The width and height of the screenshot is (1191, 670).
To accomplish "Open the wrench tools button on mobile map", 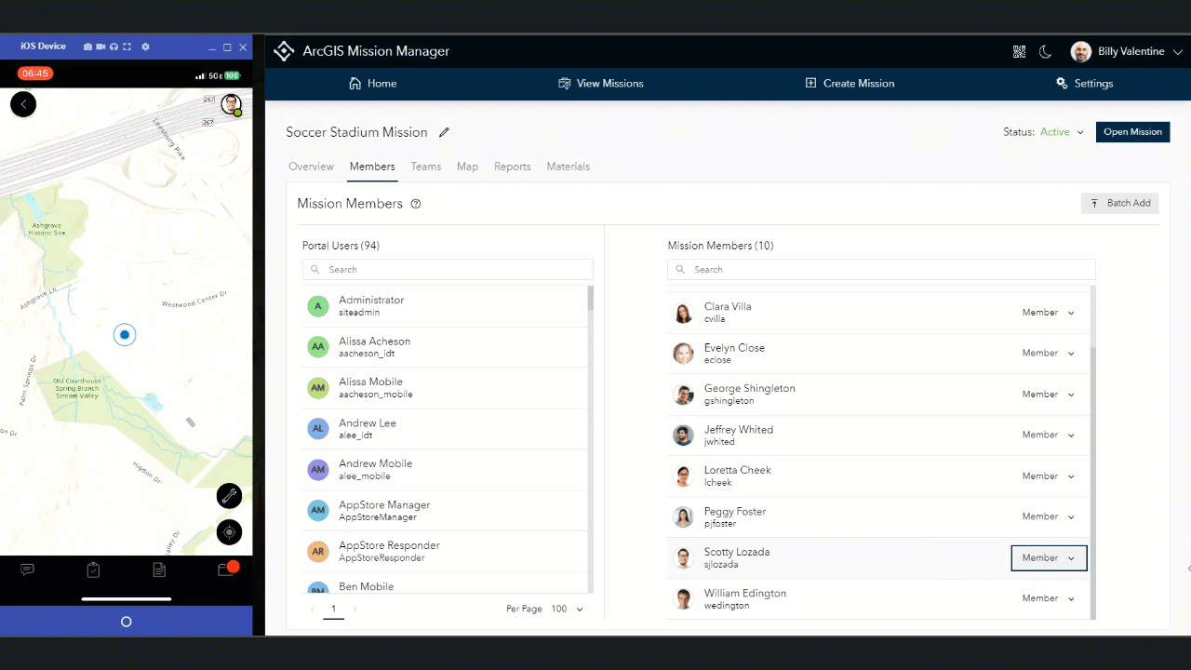I will point(229,495).
